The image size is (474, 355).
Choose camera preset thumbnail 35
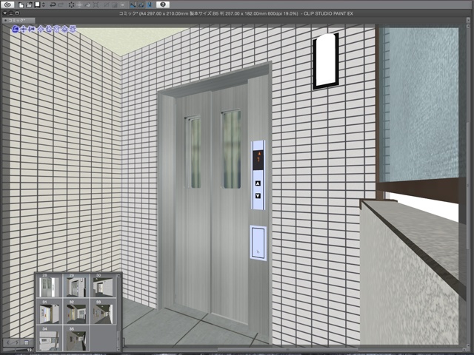(x=76, y=339)
